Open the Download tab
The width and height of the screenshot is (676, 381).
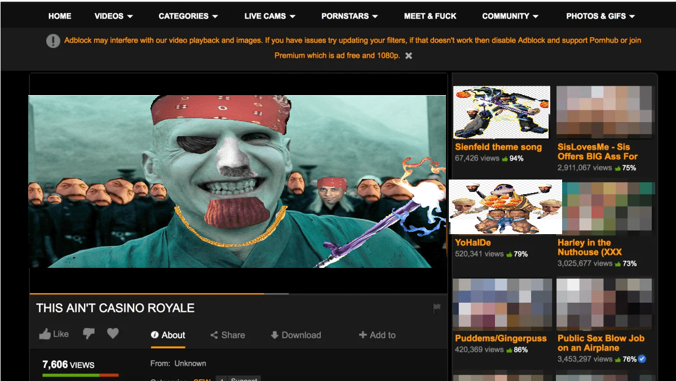pyautogui.click(x=296, y=335)
